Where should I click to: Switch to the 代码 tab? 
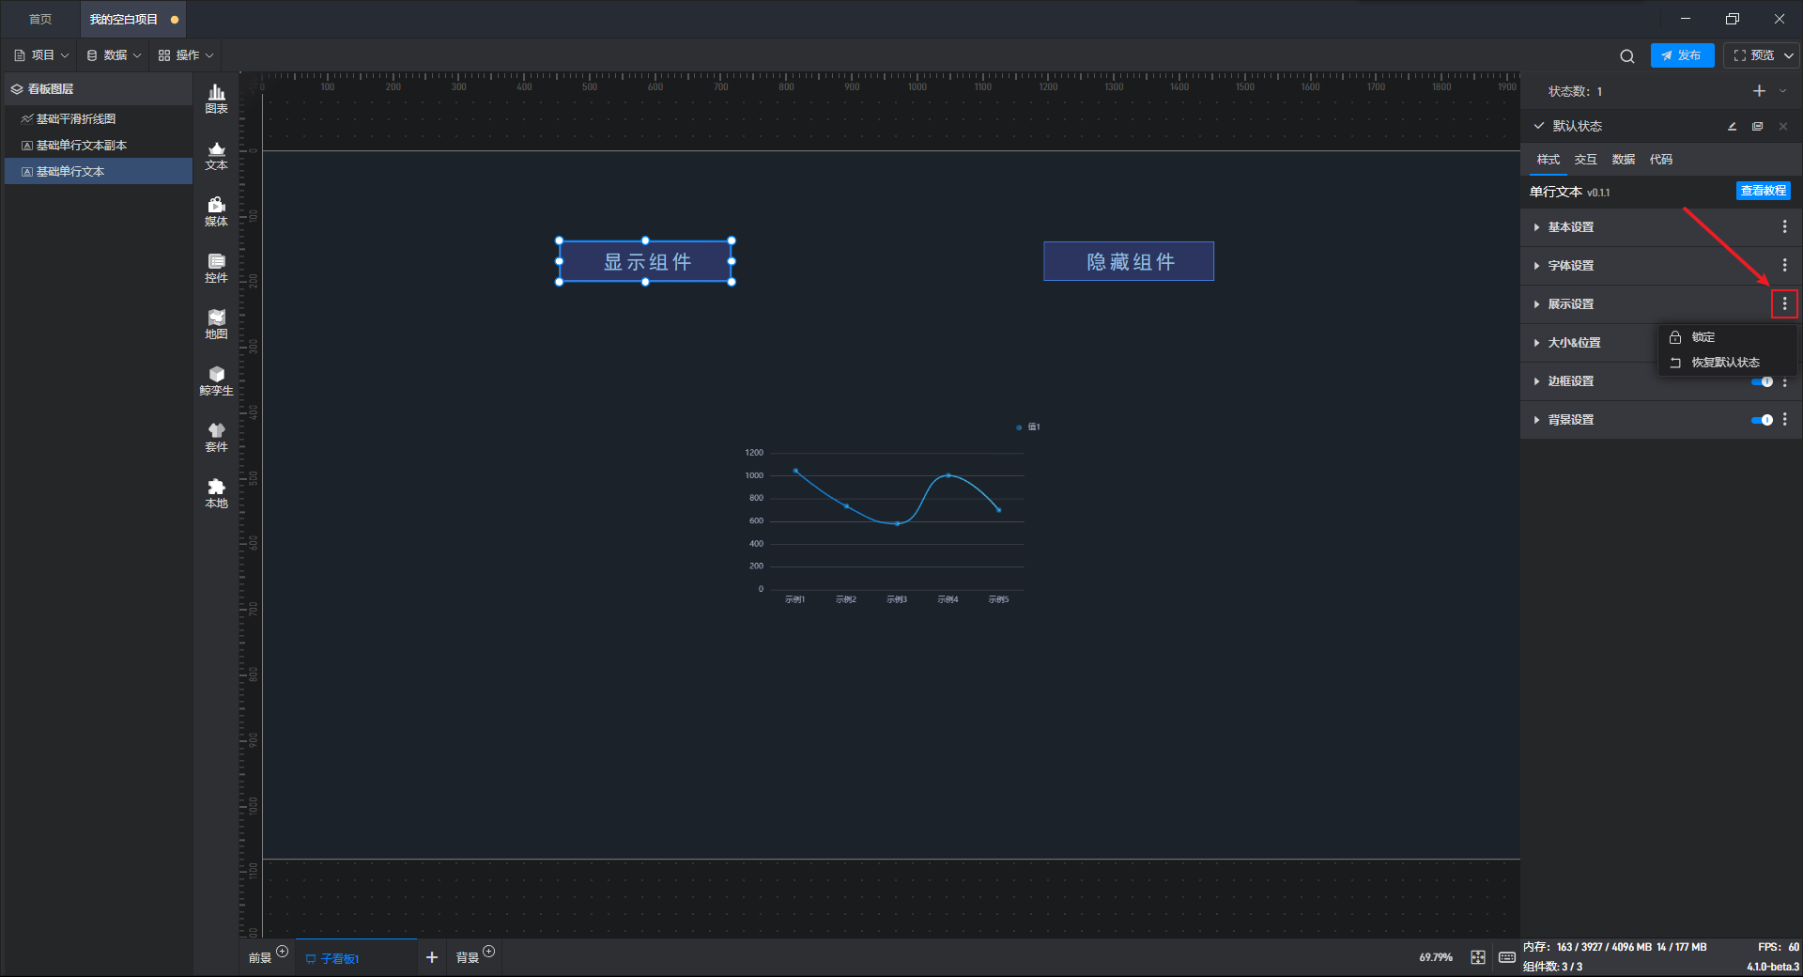(x=1661, y=160)
